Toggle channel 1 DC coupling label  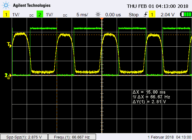pos(31,15)
